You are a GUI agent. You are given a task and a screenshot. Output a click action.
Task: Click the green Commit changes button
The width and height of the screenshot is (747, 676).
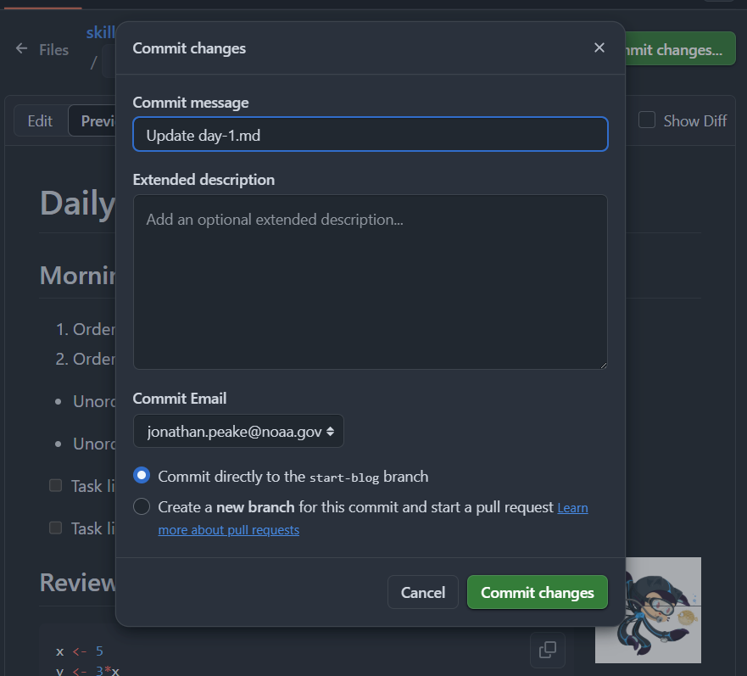[x=538, y=592]
